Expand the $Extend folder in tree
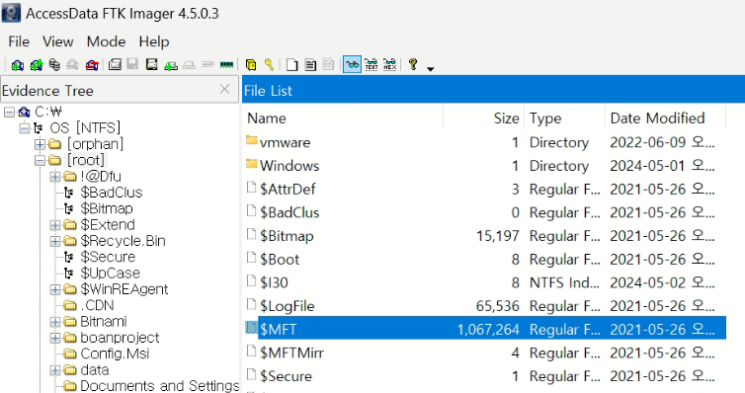The image size is (745, 393). coord(55,225)
